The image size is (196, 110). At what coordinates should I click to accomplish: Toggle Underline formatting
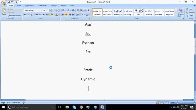tap(32, 15)
